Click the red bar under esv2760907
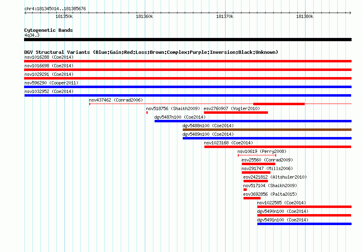This screenshot has width=363, height=252. click(236, 113)
